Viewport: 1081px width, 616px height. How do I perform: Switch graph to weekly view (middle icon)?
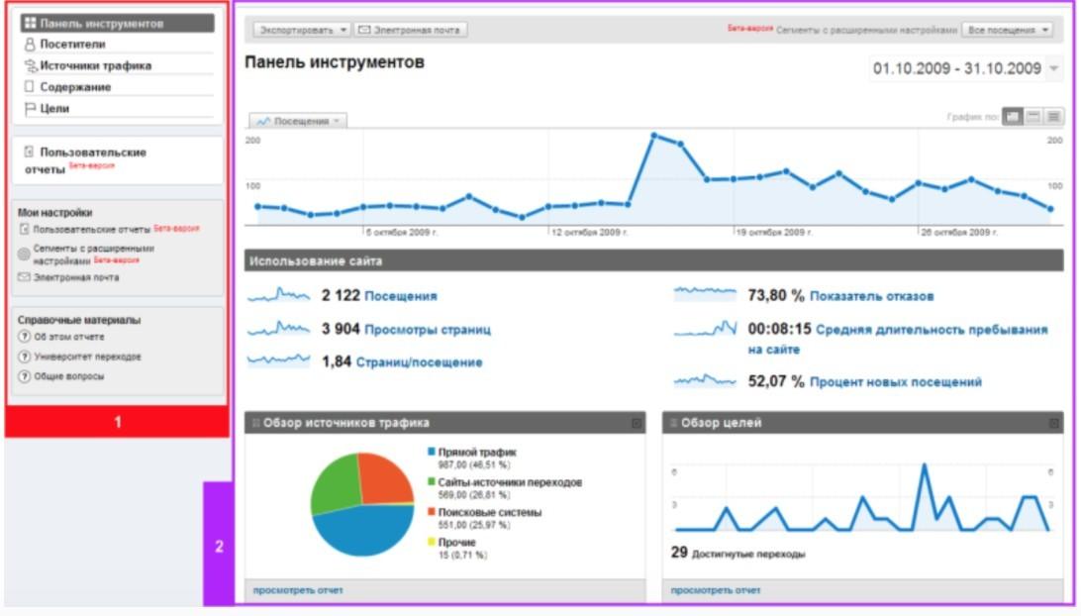click(x=1033, y=117)
